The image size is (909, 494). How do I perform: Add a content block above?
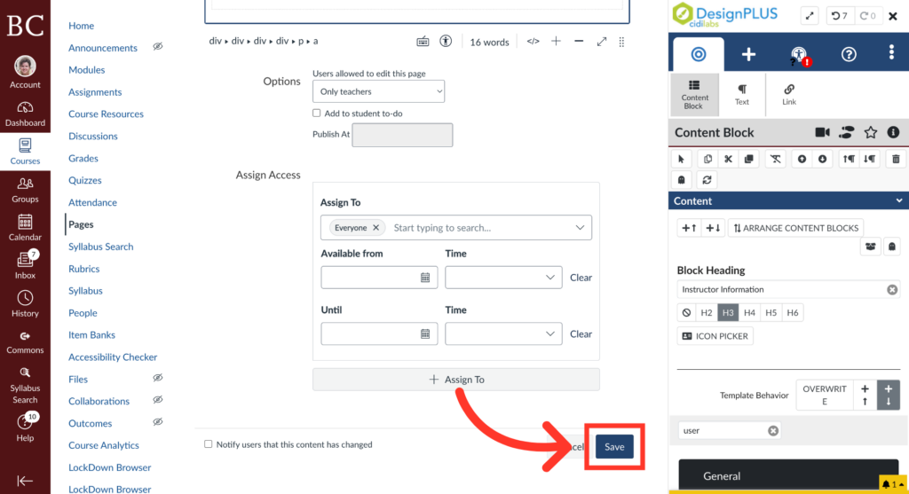pos(689,228)
